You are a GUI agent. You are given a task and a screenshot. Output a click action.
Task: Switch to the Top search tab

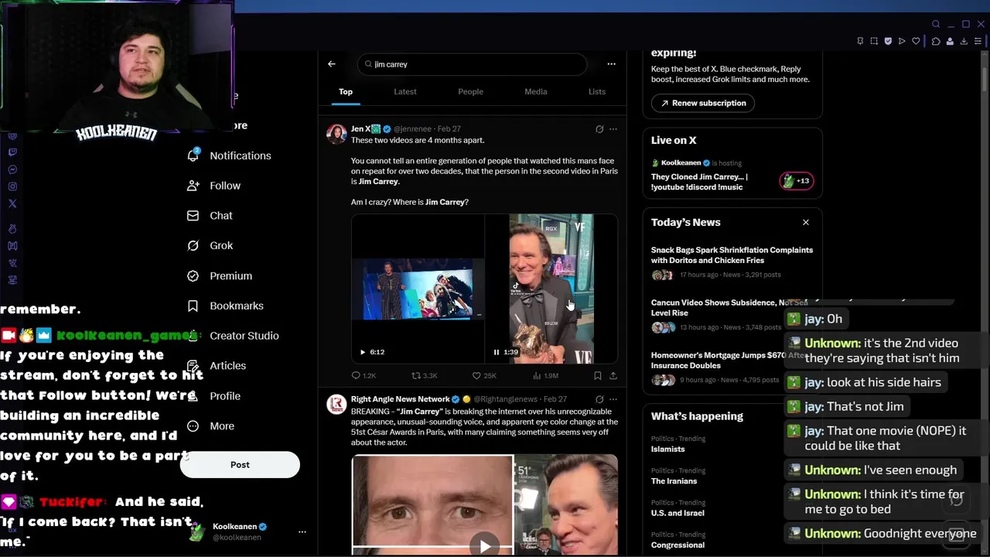pos(346,91)
